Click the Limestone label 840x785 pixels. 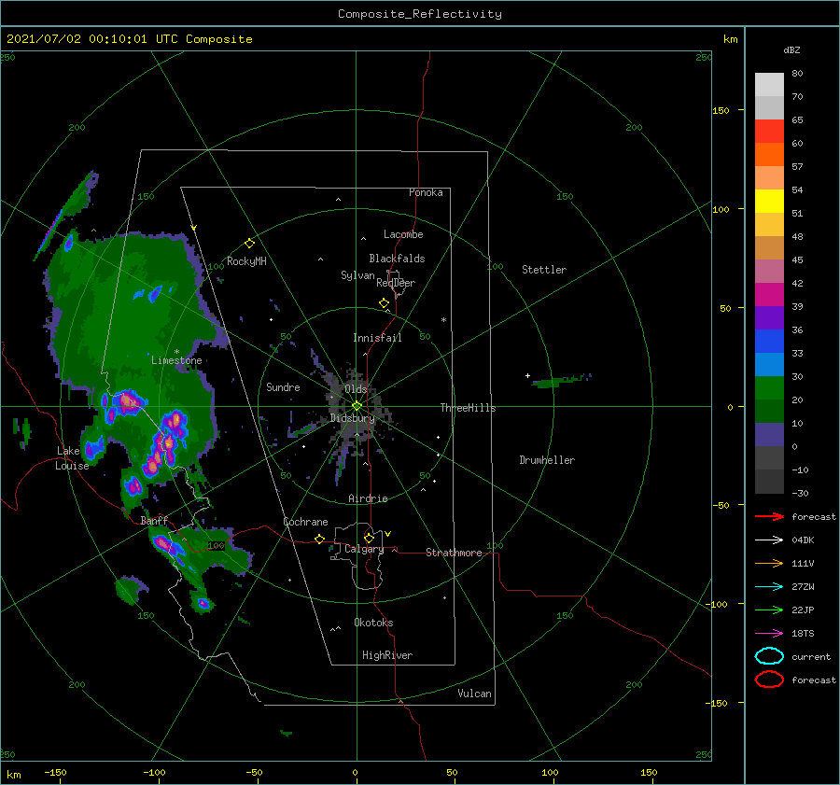click(176, 360)
